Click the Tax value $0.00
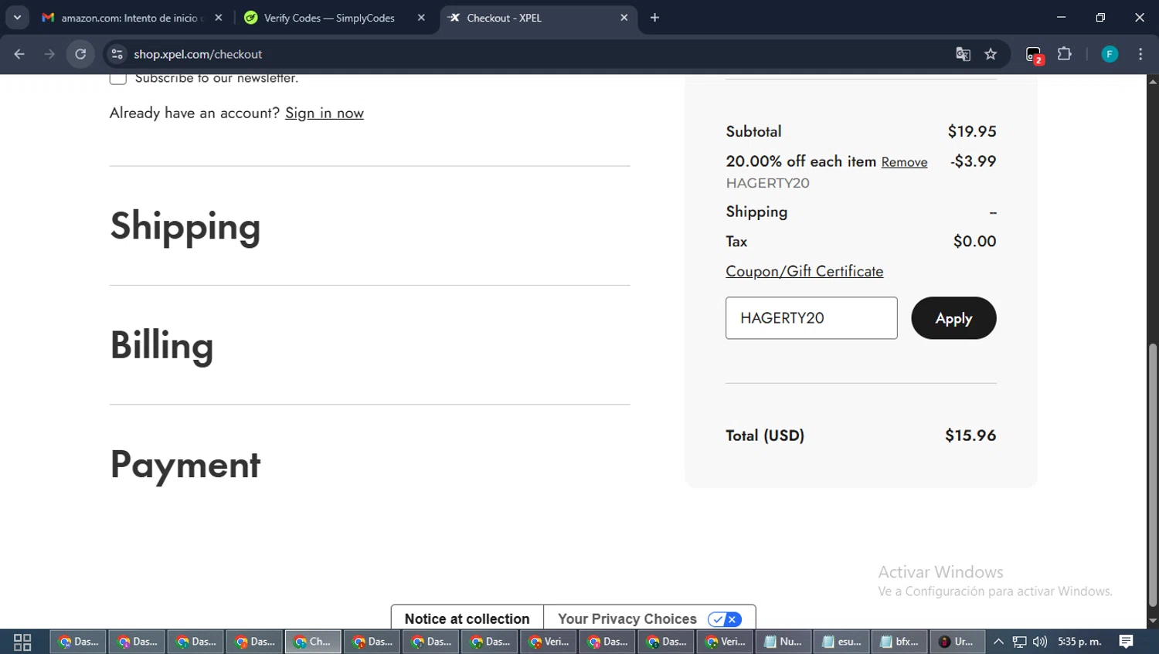 [975, 241]
